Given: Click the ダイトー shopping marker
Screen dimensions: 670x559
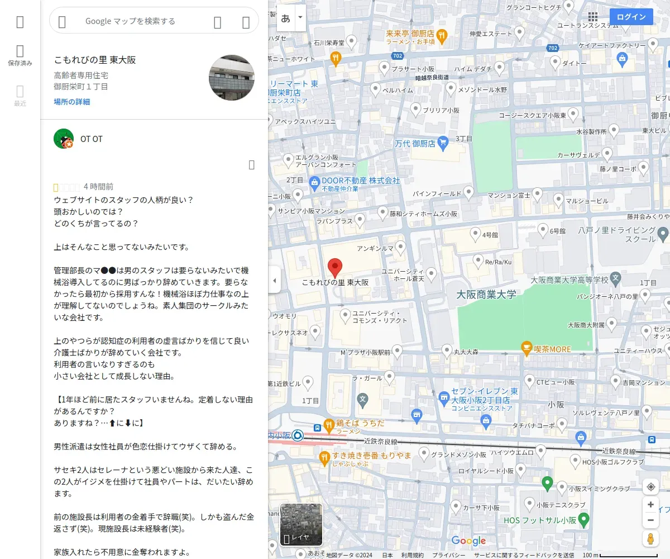Looking at the screenshot, I should click(554, 63).
